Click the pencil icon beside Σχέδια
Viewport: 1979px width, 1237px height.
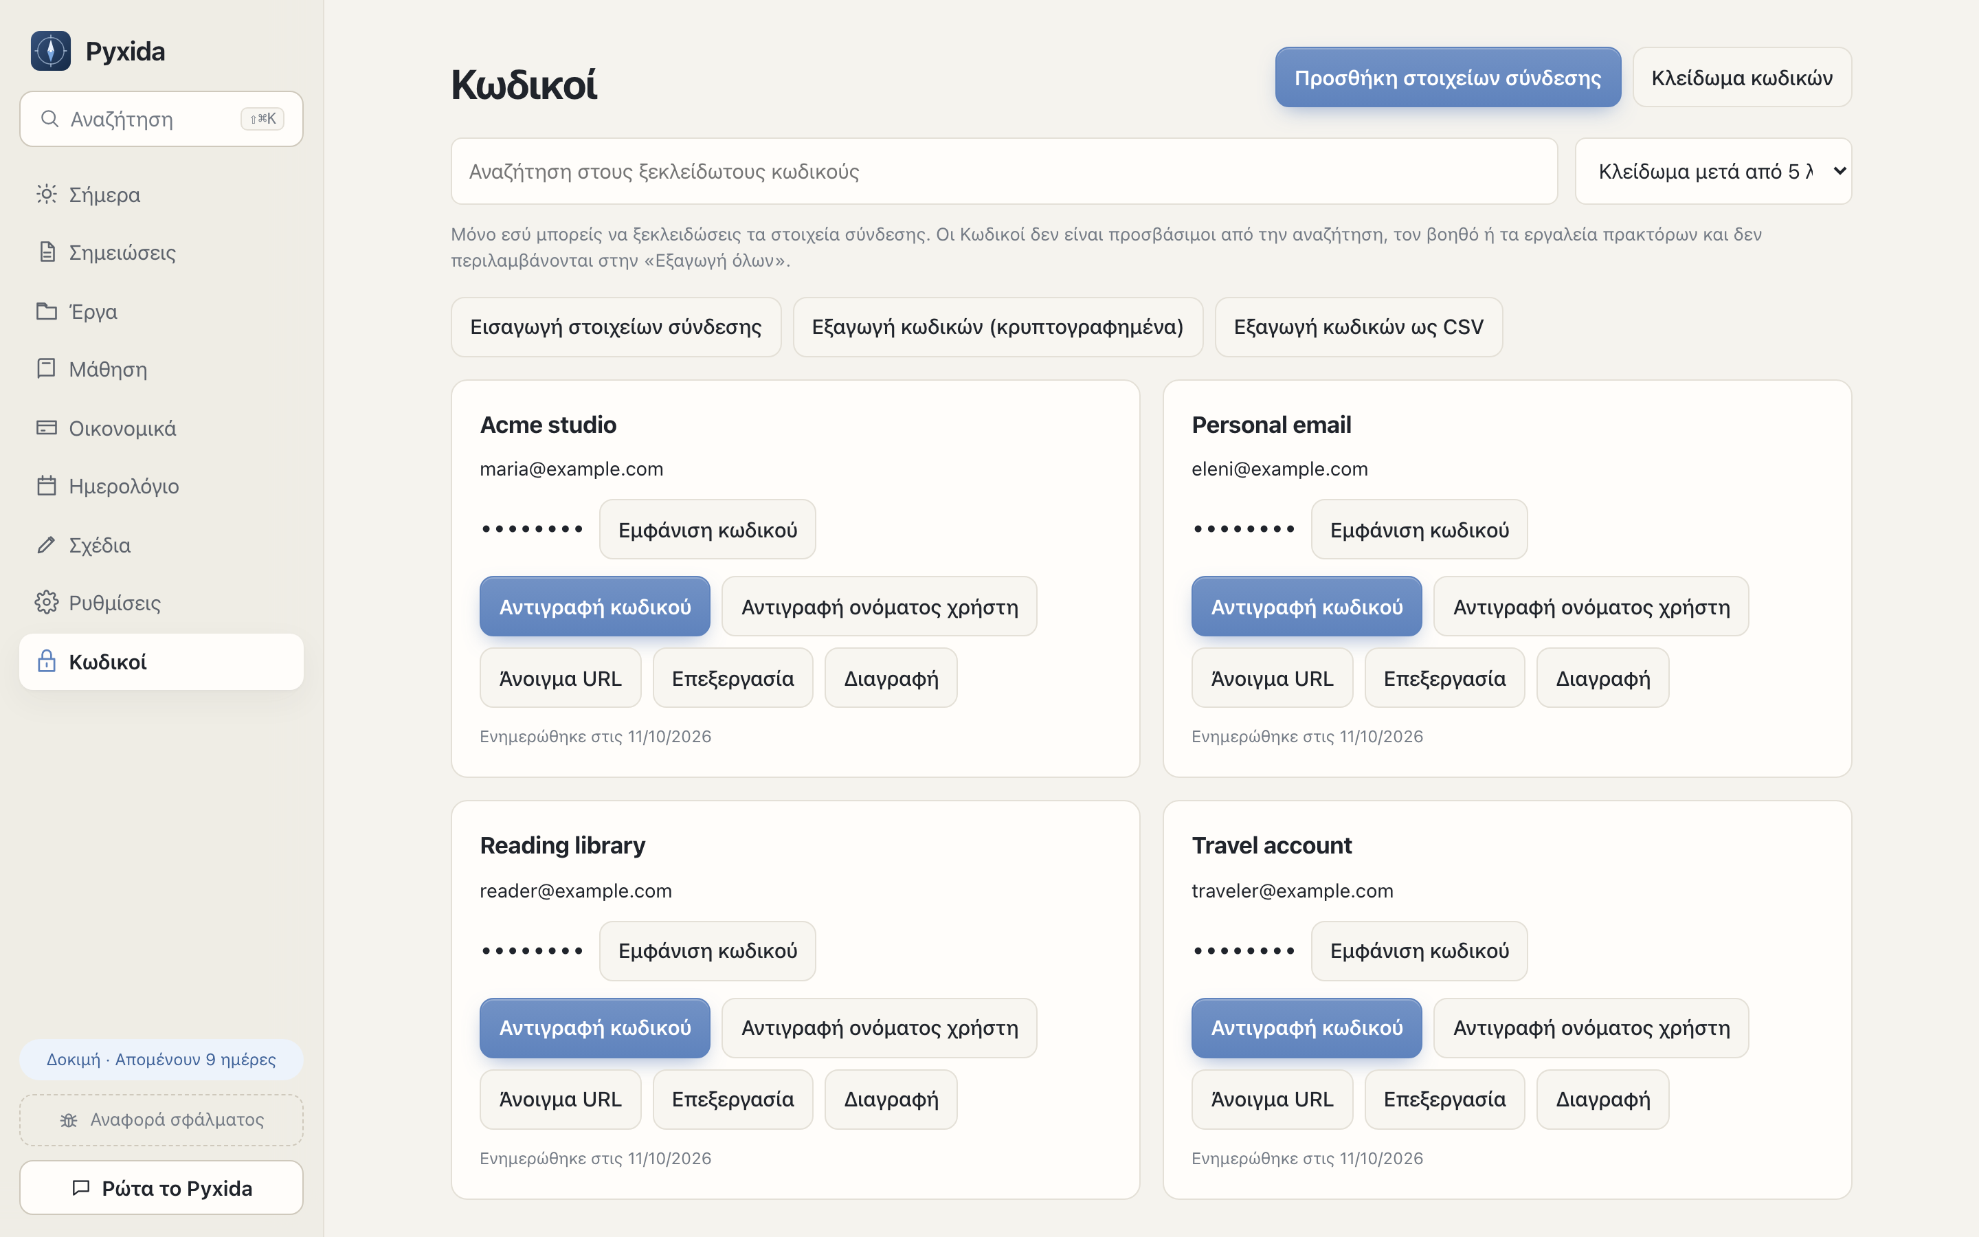[x=47, y=545]
